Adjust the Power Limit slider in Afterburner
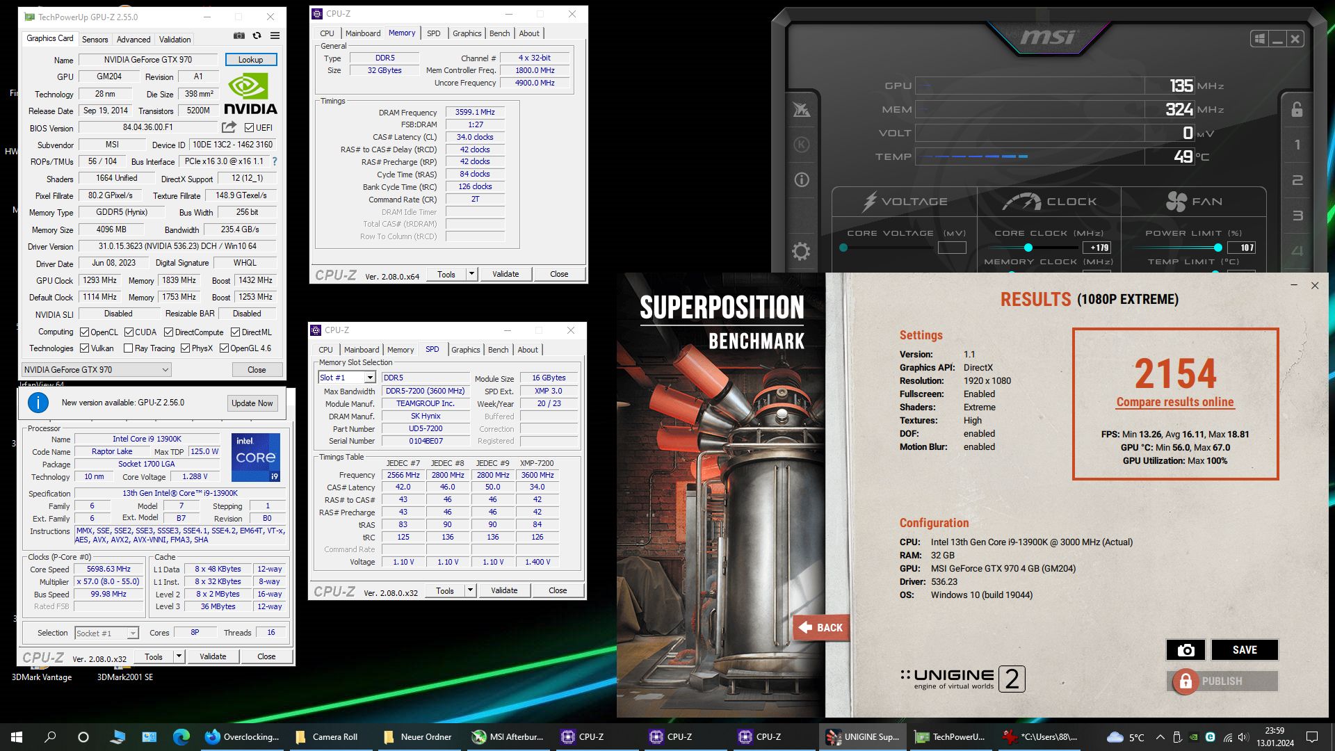Screen dimensions: 1335x751 point(1217,248)
